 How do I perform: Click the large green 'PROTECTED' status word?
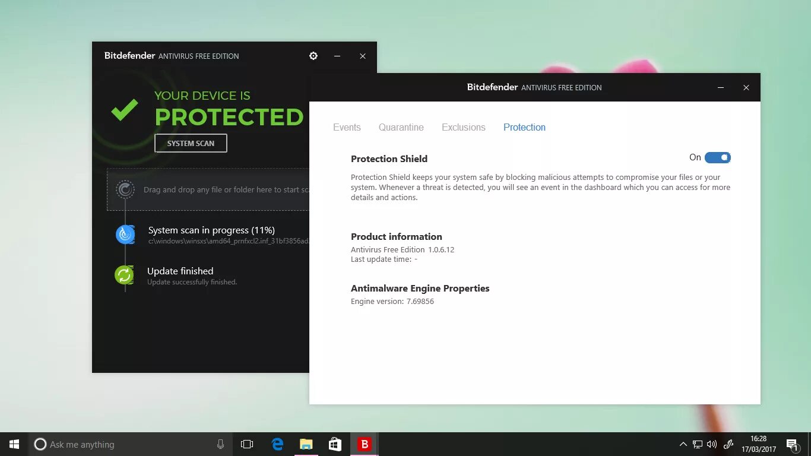[229, 117]
